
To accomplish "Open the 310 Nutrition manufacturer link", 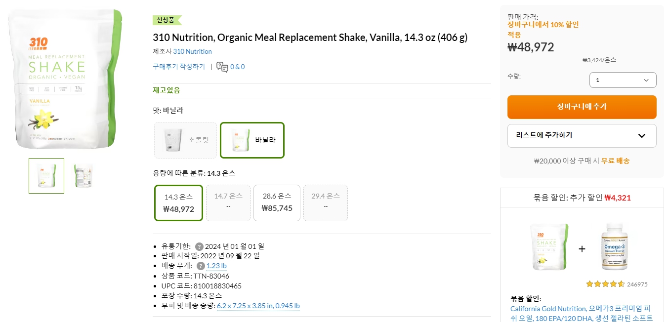I will point(192,51).
